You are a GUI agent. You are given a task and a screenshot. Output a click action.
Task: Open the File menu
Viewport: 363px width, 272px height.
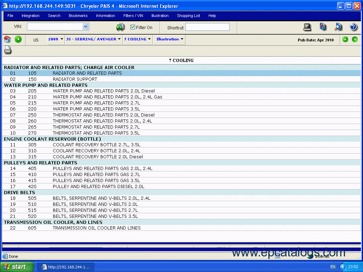10,16
